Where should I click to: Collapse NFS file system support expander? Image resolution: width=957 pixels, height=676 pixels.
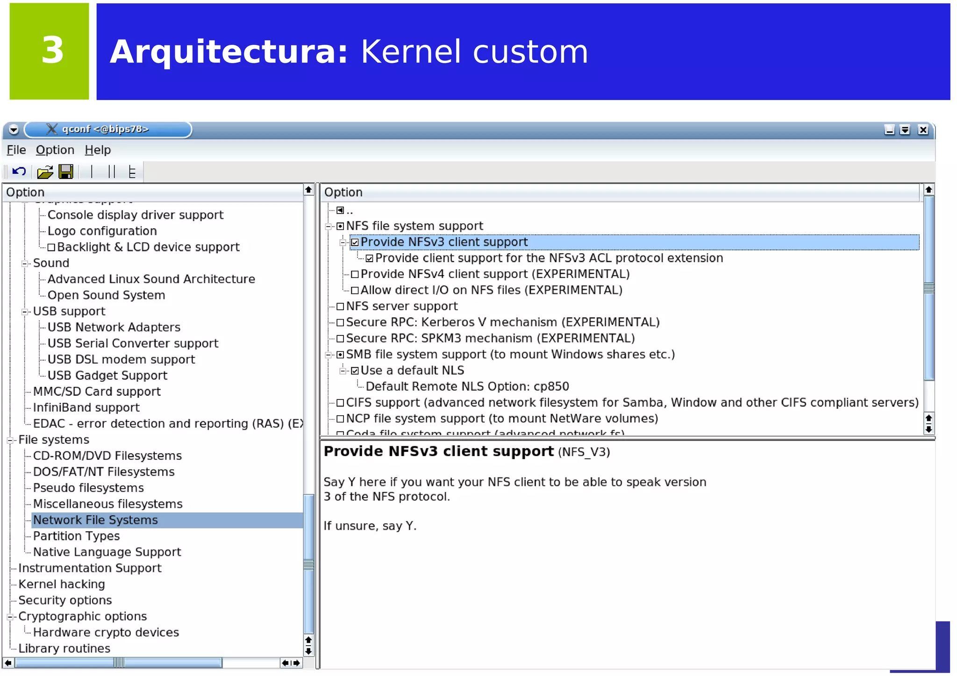pyautogui.click(x=329, y=227)
